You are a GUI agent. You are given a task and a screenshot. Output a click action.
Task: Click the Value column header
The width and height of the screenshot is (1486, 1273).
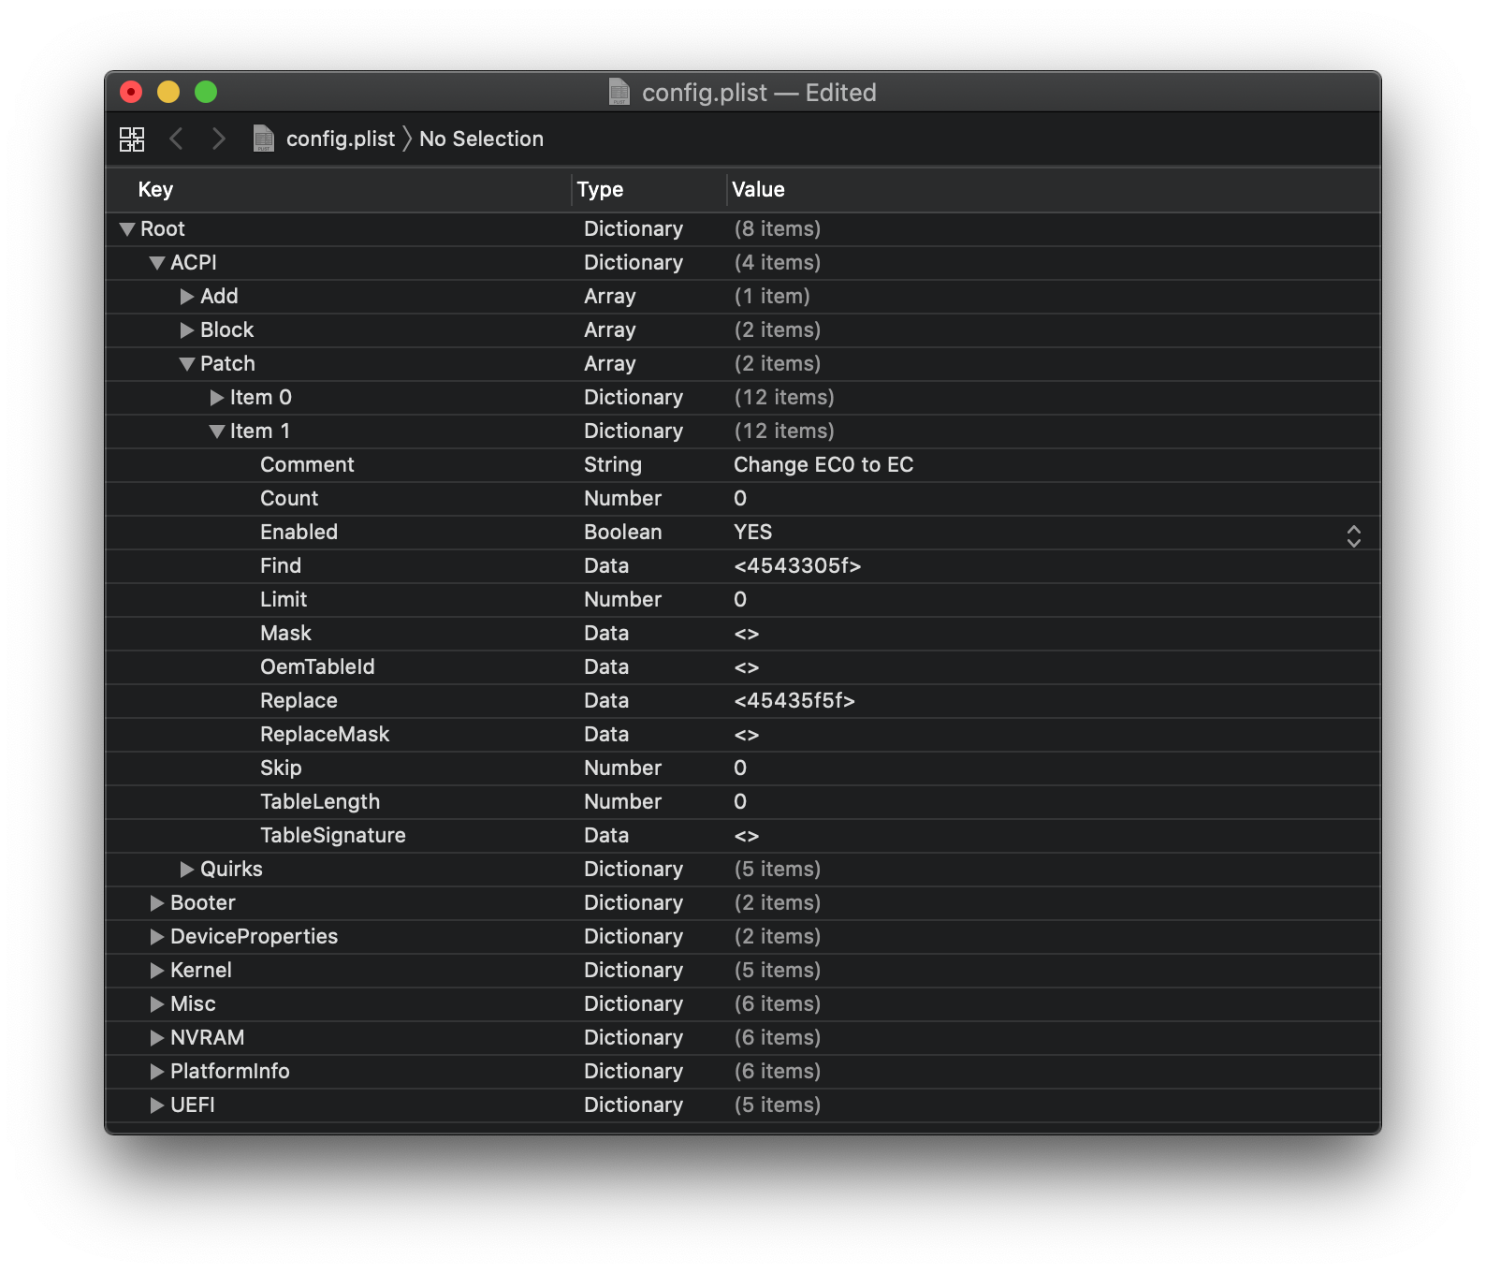pyautogui.click(x=758, y=189)
